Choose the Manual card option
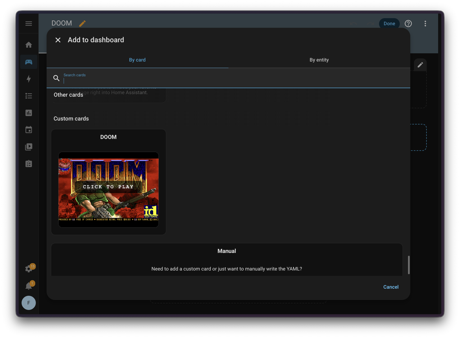 click(227, 259)
